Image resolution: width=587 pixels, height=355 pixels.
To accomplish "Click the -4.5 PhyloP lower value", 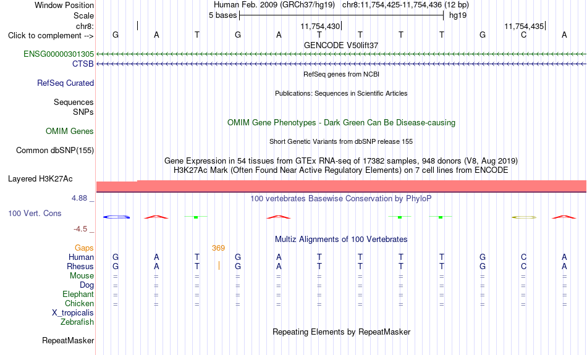I will [x=80, y=229].
